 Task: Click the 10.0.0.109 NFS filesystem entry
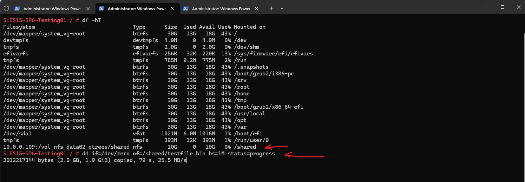point(66,147)
